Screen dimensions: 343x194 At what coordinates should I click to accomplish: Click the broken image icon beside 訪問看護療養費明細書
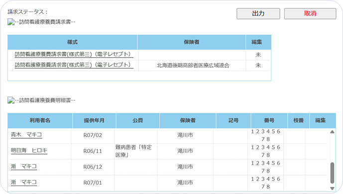tap(11, 100)
